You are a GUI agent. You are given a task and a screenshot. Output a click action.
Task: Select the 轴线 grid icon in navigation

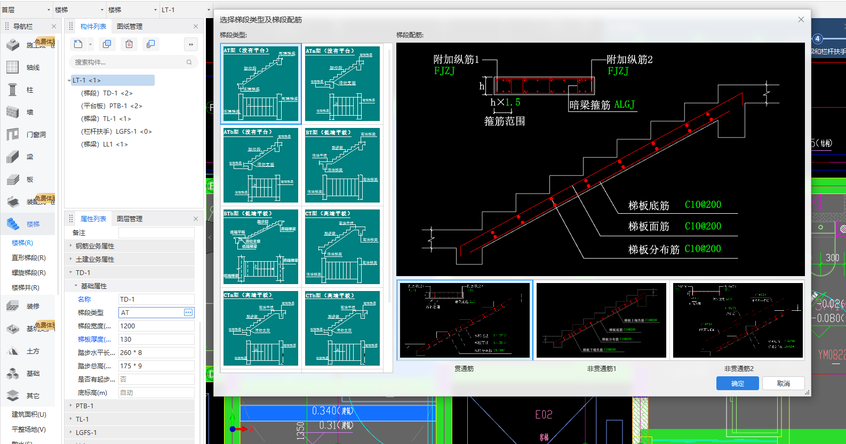point(12,67)
